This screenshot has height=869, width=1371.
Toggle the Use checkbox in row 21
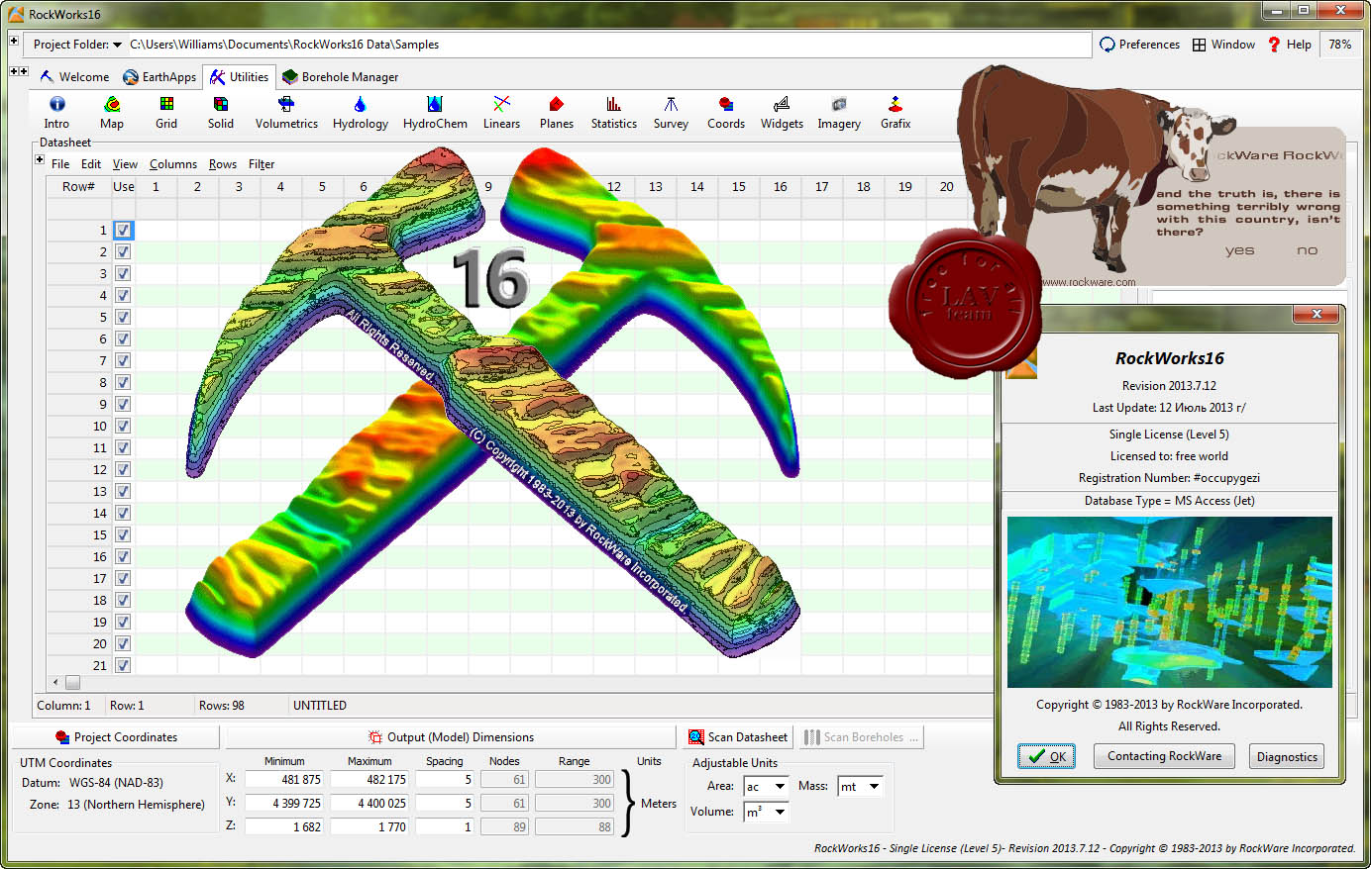[x=123, y=665]
